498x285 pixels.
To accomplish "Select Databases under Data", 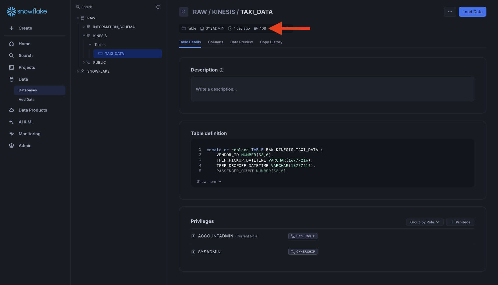I will (40, 90).
